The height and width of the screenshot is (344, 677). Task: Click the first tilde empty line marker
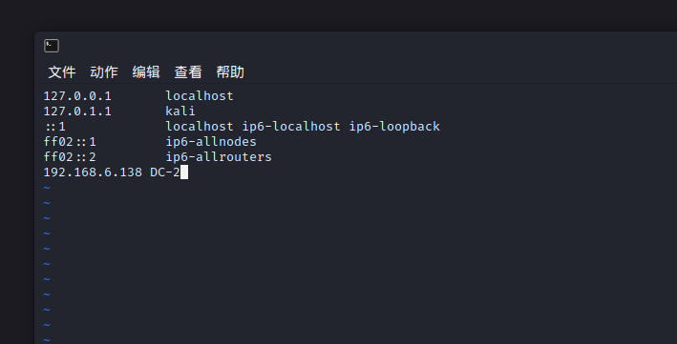coord(47,188)
